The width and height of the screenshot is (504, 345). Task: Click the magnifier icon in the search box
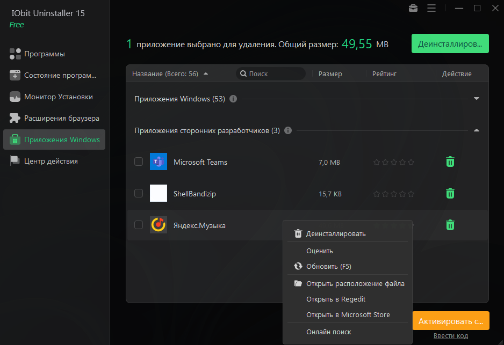tap(243, 74)
